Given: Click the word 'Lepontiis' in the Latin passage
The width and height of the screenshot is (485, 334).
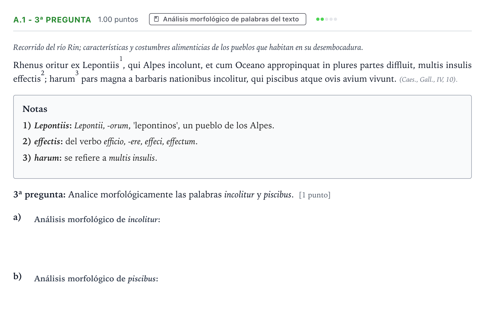Looking at the screenshot, I should [x=101, y=65].
